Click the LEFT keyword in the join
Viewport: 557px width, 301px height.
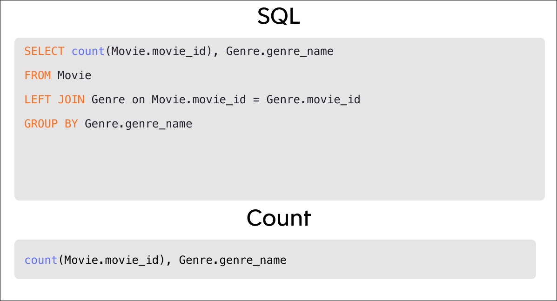click(x=38, y=100)
